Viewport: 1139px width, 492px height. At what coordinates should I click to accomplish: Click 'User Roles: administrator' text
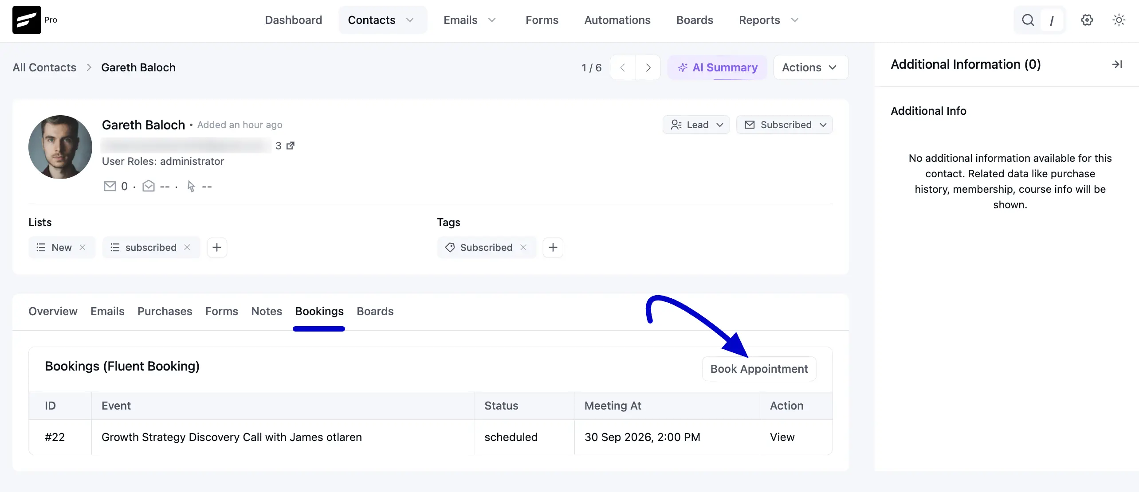[x=163, y=161]
